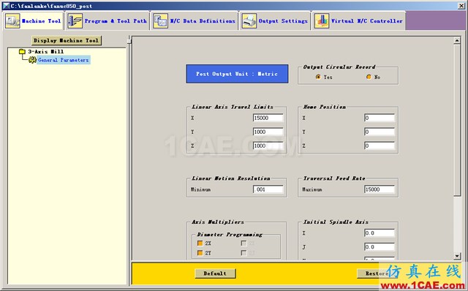This screenshot has height=291, width=468.
Task: Click Display Machine Tool button
Action: (x=67, y=40)
